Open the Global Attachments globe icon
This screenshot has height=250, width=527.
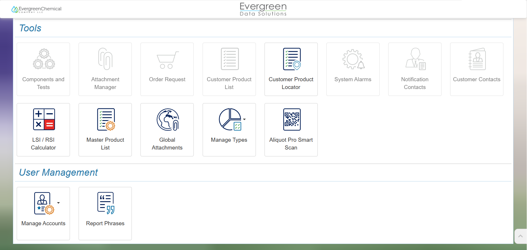(168, 120)
